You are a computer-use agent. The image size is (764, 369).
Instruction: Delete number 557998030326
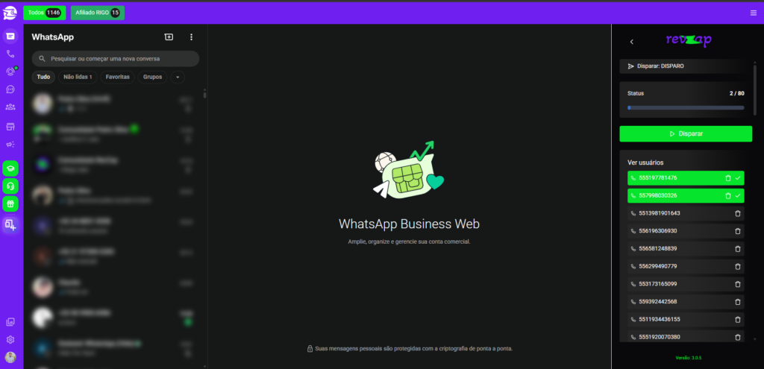click(x=728, y=196)
